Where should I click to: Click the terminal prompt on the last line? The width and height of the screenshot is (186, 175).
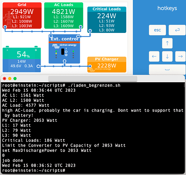coord(34,170)
